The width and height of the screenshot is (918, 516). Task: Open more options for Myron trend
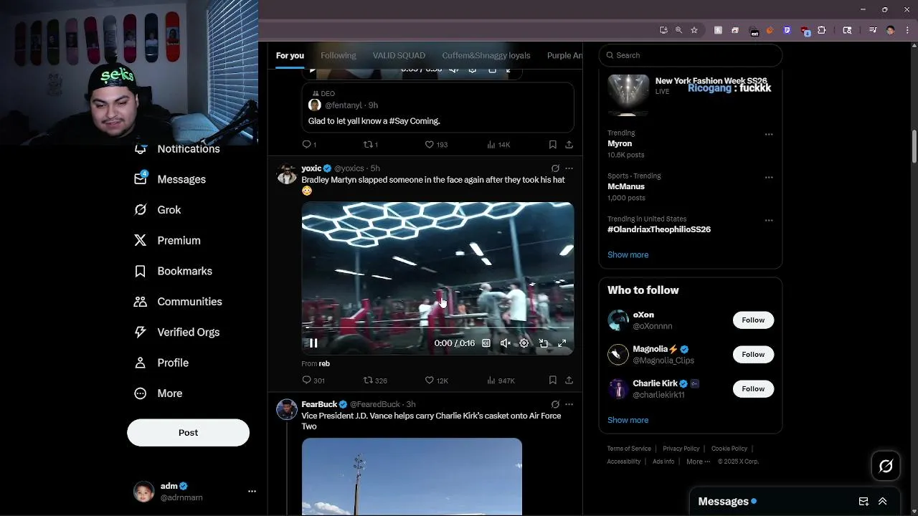(x=769, y=134)
